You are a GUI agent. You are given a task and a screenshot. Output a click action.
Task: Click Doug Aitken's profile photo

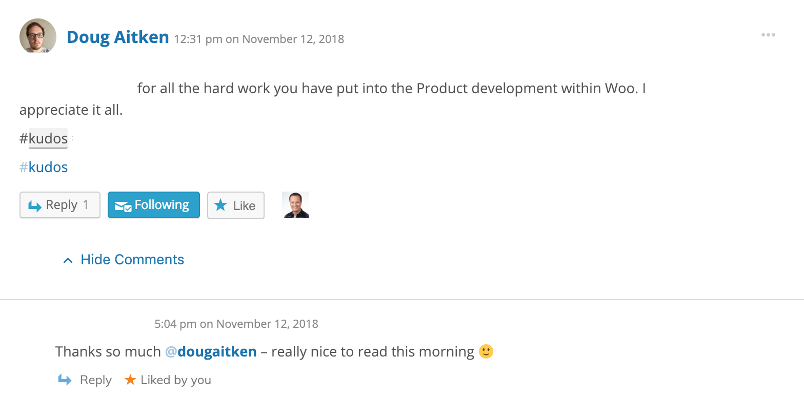(x=37, y=36)
